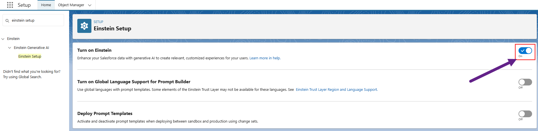Screen dimensions: 538x131
Task: Enable Global Language Support for Prompt Builder
Action: (525, 82)
